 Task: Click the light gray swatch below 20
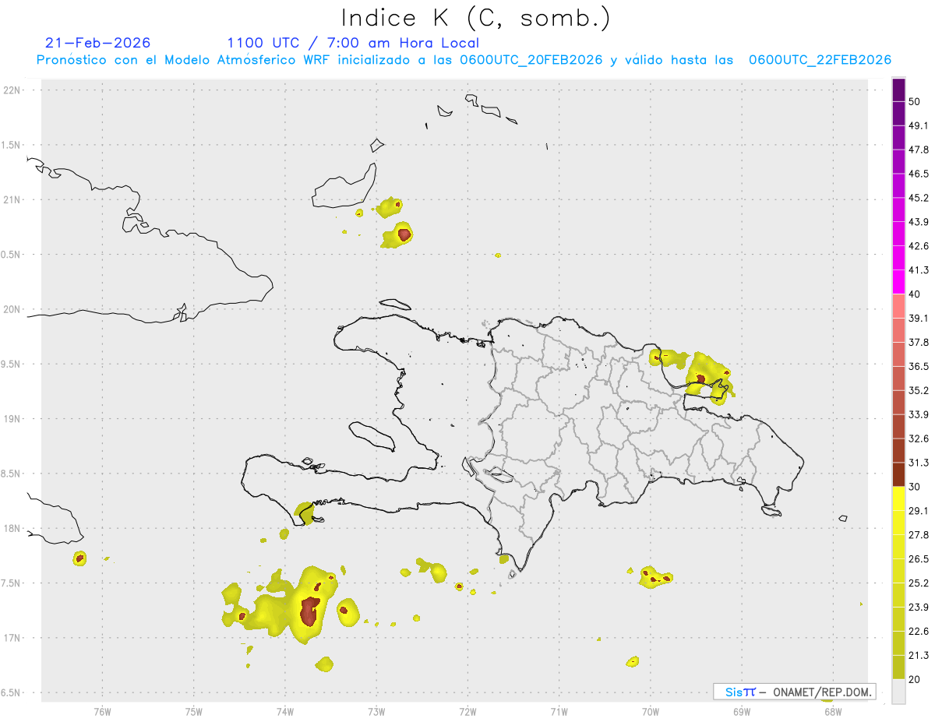[x=898, y=691]
